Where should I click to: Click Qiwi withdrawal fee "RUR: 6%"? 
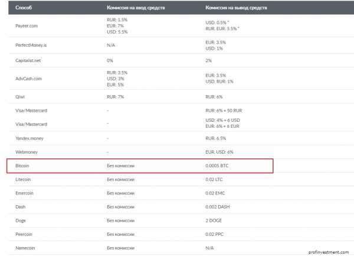pyautogui.click(x=214, y=97)
